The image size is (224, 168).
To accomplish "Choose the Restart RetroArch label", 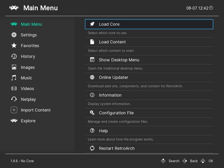I will [x=117, y=148].
